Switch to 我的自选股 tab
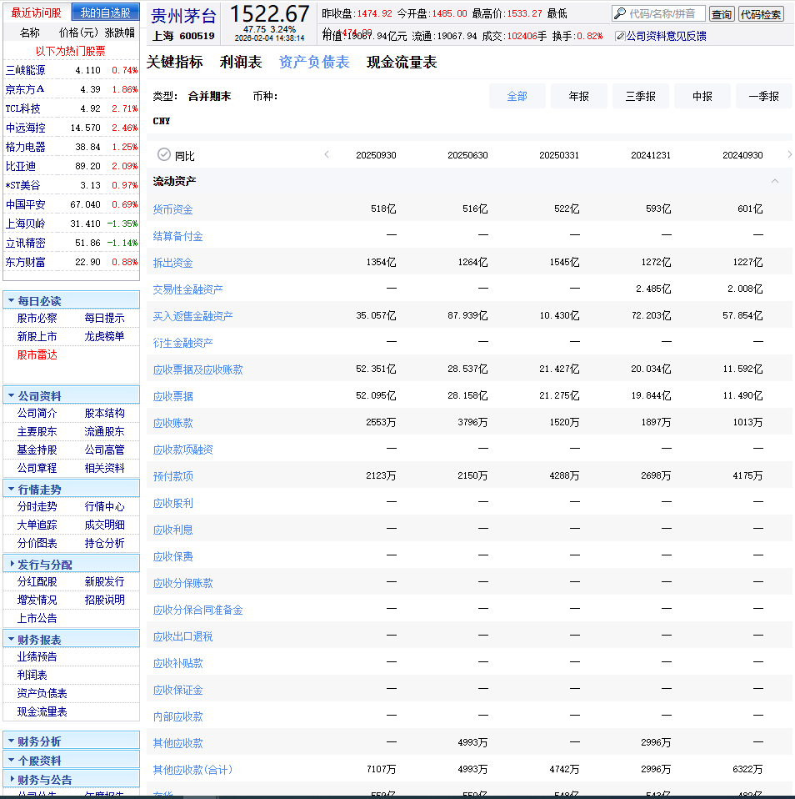795x799 pixels. pos(105,13)
